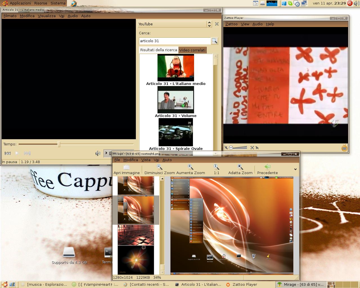Image resolution: width=360 pixels, height=288 pixels.
Task: Open View menu in Zattoo Player
Action: [245, 24]
